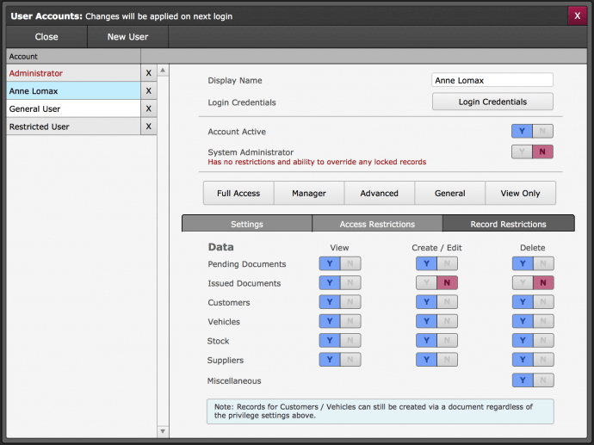Screen dimensions: 594x445
Task: Click the Login Credentials button
Action: point(492,102)
